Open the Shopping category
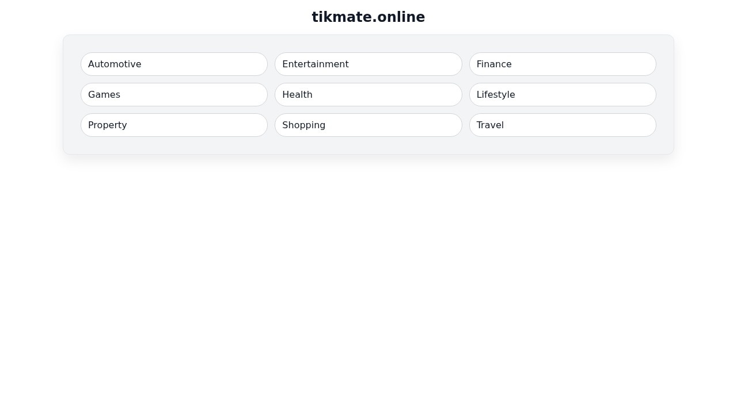This screenshot has height=414, width=737. coord(368,125)
